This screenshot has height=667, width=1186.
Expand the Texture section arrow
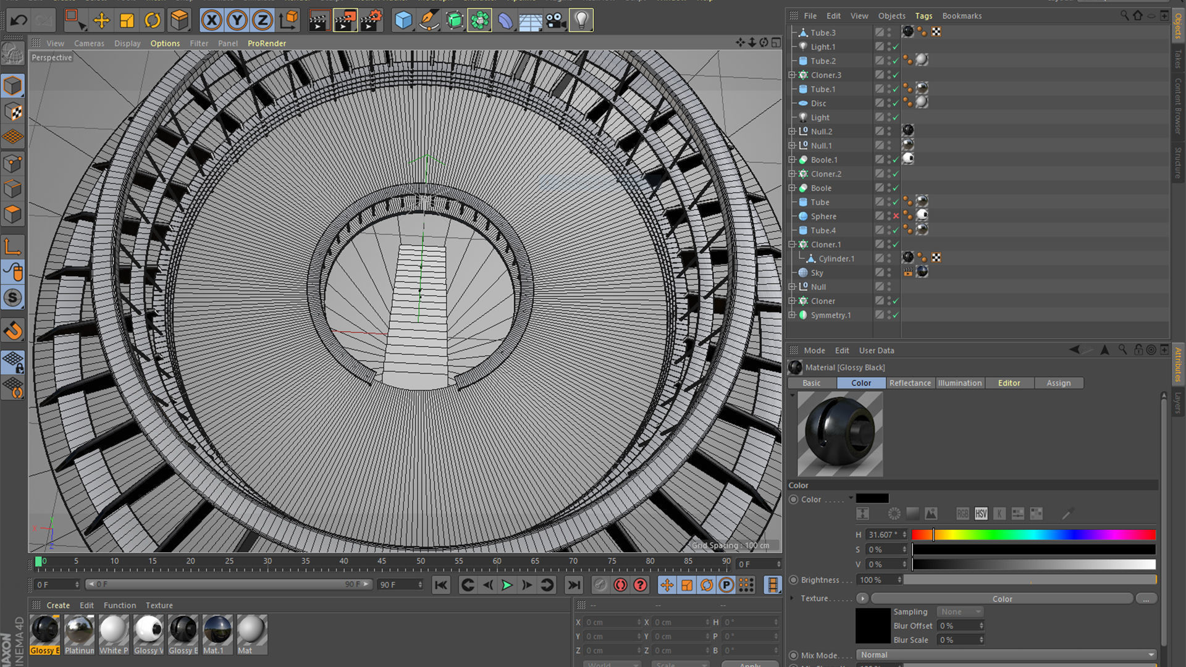point(792,598)
